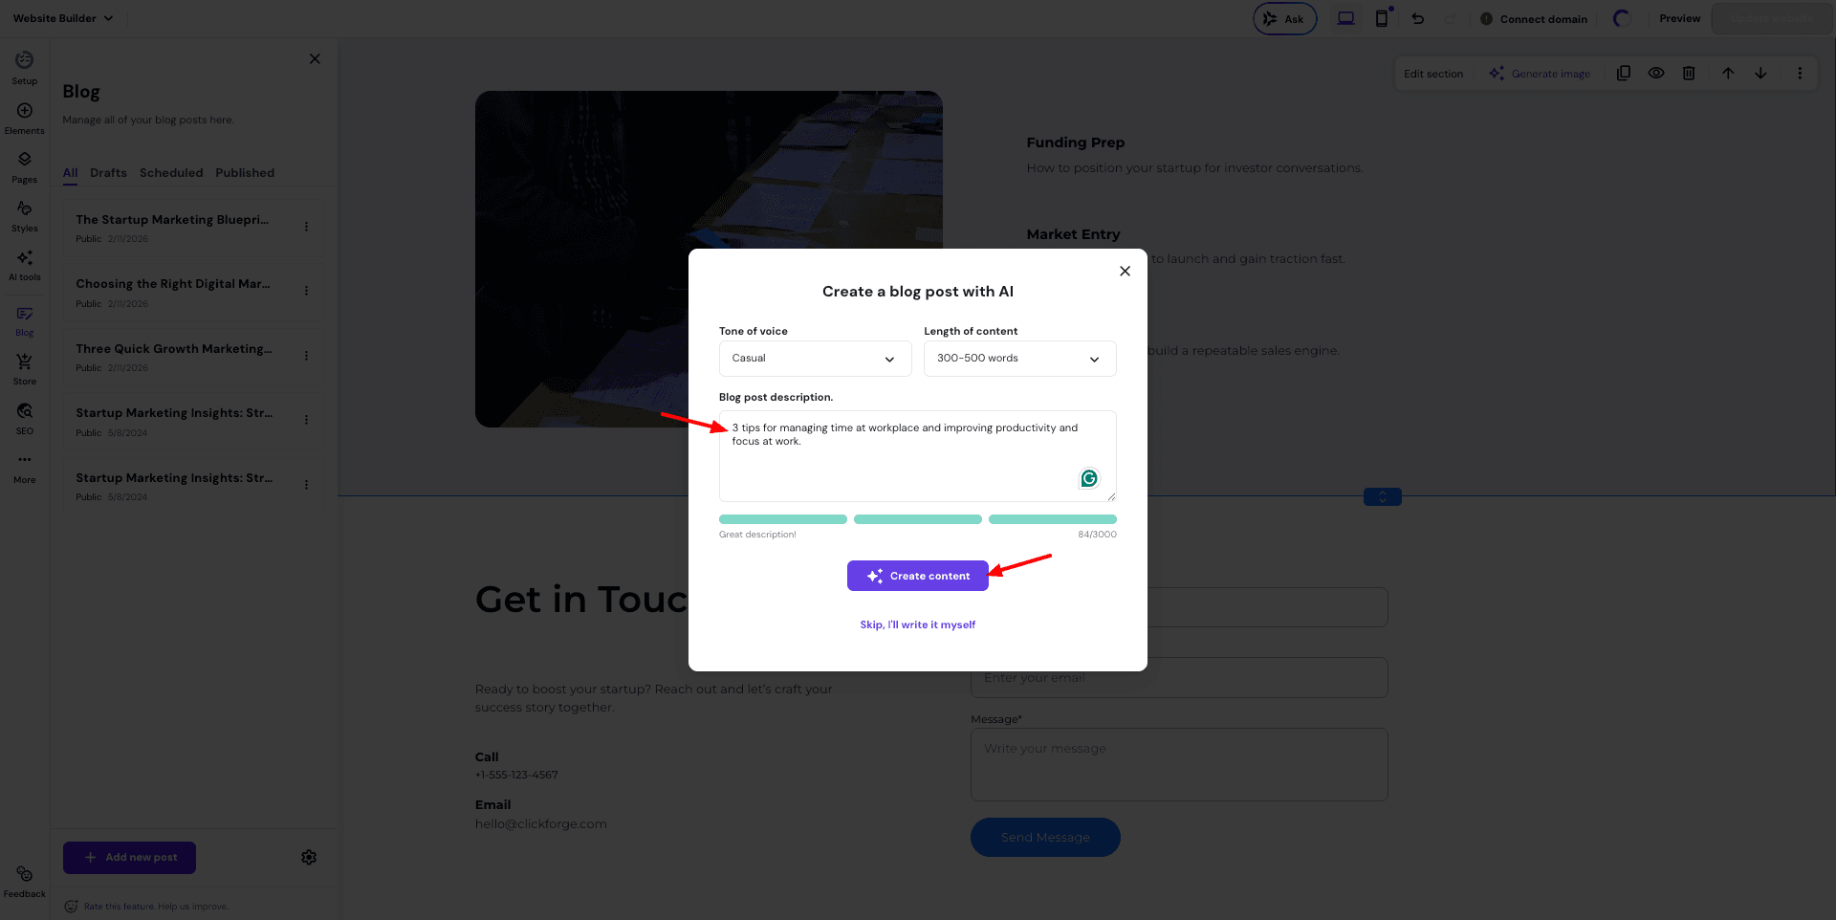Open options for Choosing the Right Digital post
The height and width of the screenshot is (920, 1836).
click(x=306, y=291)
